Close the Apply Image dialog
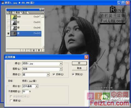 click(x=86, y=57)
